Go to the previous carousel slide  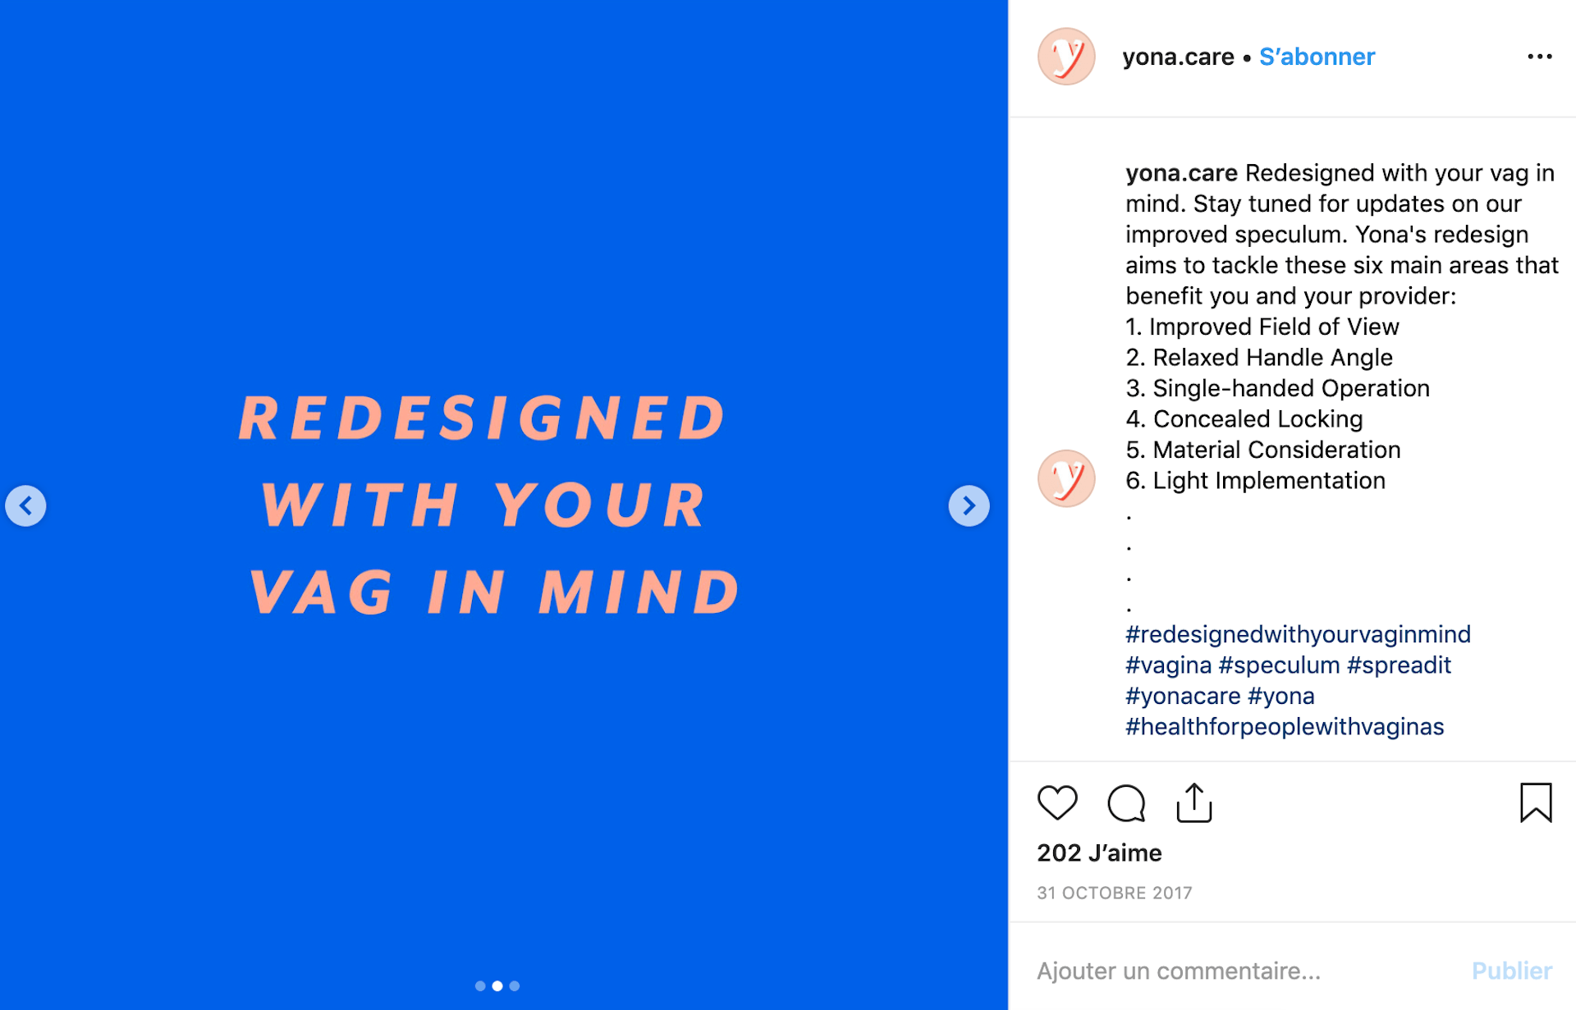pyautogui.click(x=25, y=505)
